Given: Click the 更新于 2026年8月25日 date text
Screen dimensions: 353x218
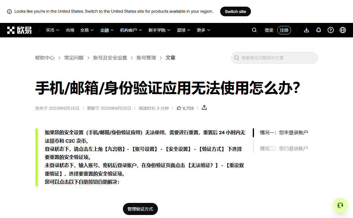Looking at the screenshot, I should (x=109, y=108).
